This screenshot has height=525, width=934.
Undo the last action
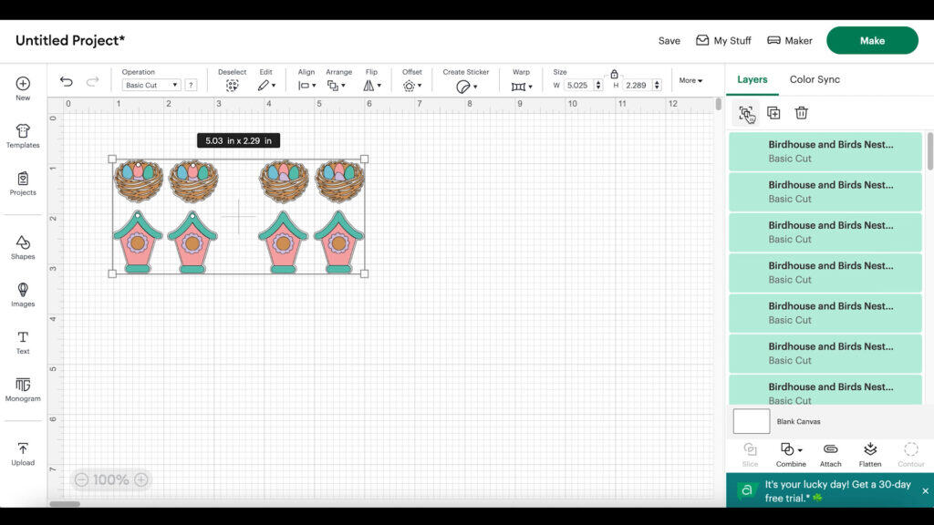(x=66, y=81)
